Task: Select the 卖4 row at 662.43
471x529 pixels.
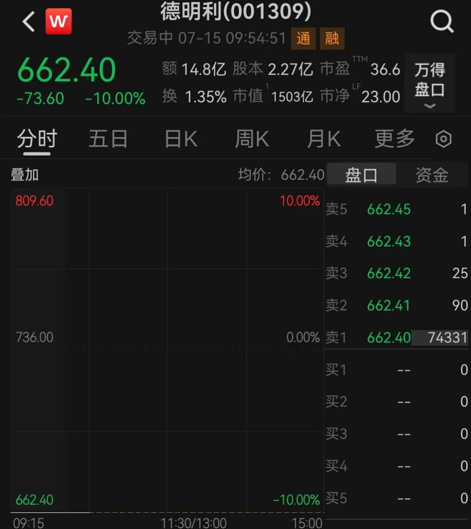Action: click(397, 241)
